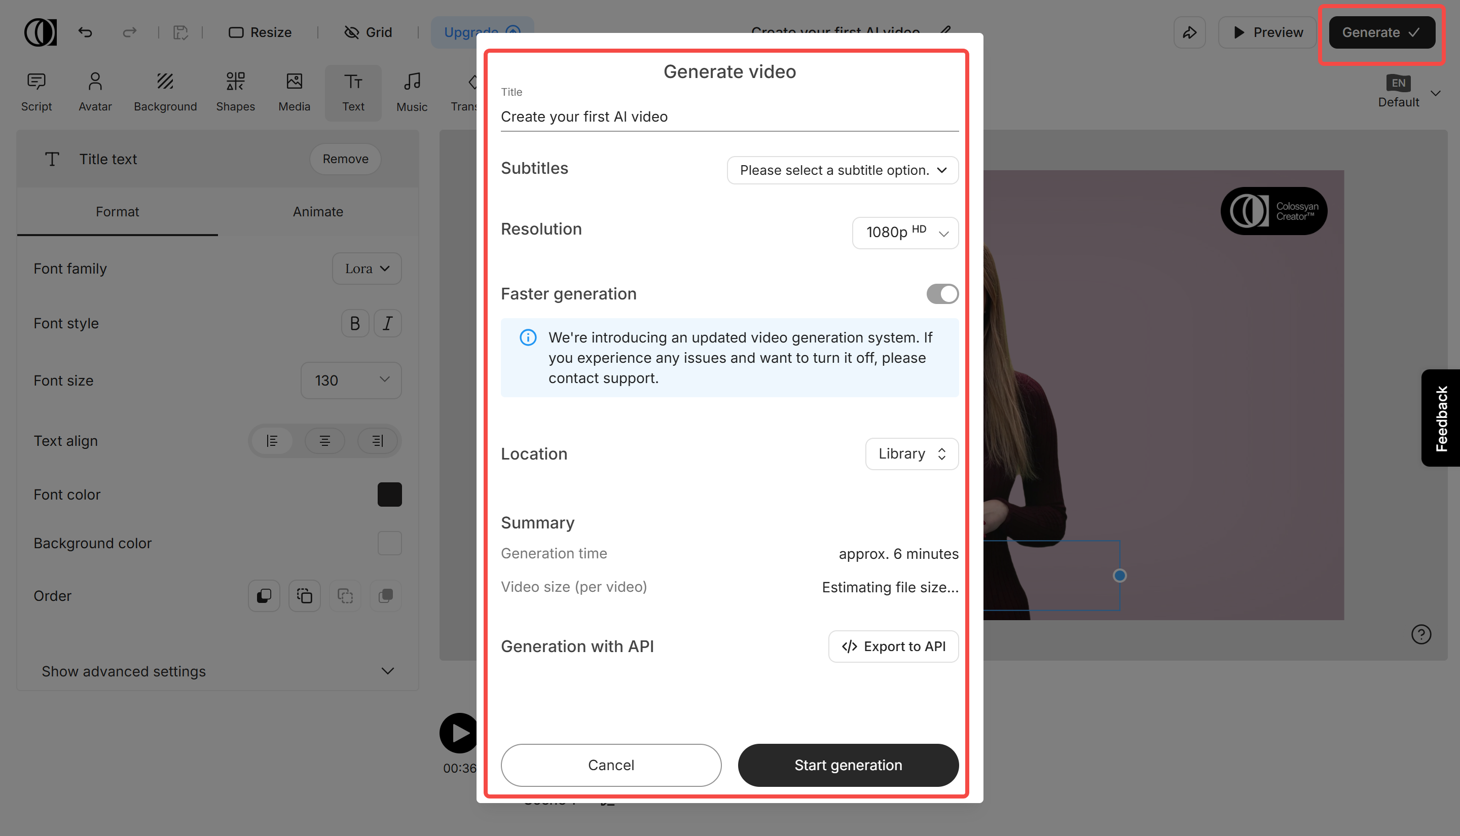The image size is (1460, 836).
Task: Toggle bold font style
Action: pos(354,323)
